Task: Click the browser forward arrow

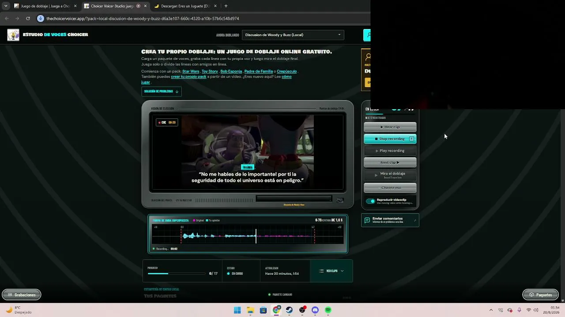Action: pyautogui.click(x=17, y=18)
